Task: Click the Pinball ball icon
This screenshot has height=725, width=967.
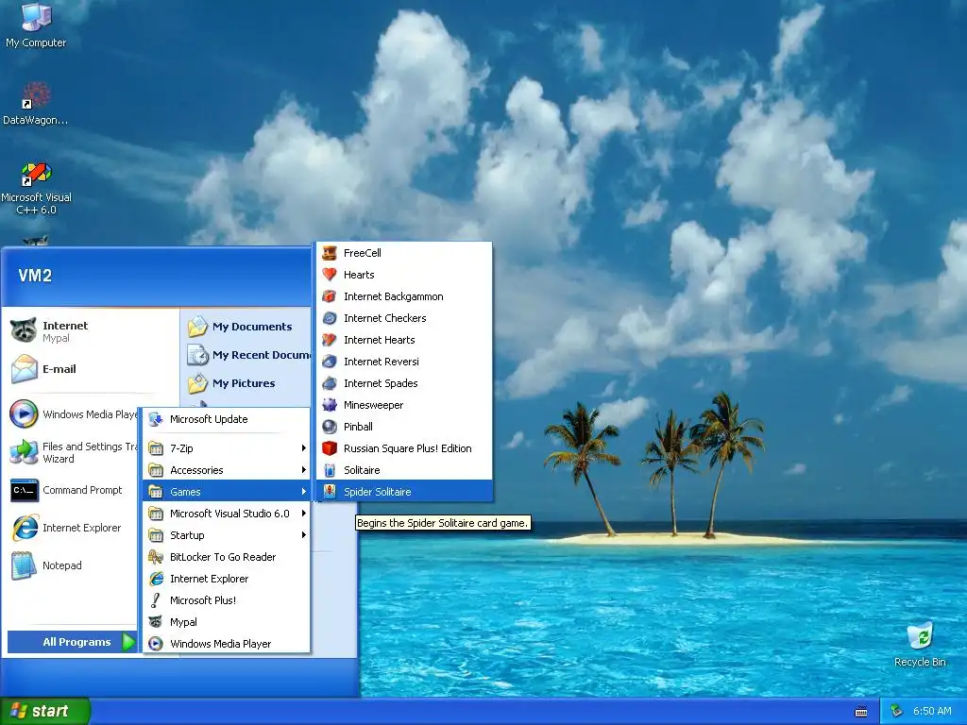Action: 330,427
